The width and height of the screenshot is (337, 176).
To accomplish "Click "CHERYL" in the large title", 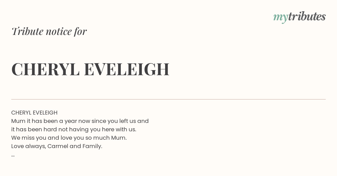I will pyautogui.click(x=45, y=69).
